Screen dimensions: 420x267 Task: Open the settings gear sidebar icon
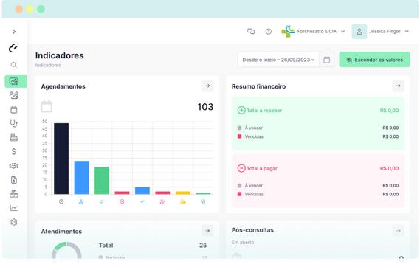(14, 222)
